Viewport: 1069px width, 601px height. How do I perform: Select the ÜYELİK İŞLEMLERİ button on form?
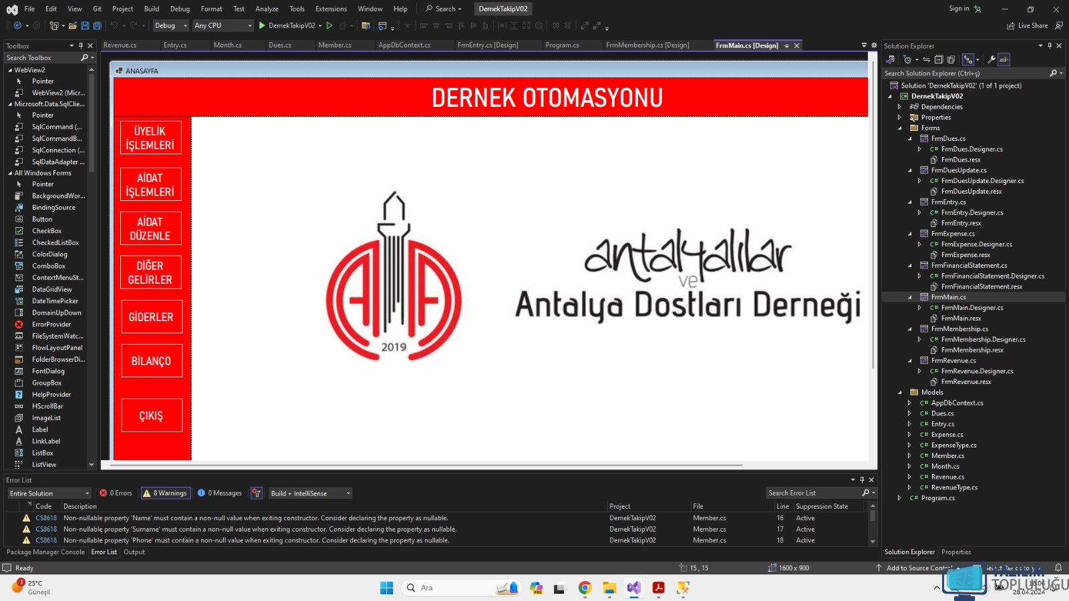click(x=150, y=138)
